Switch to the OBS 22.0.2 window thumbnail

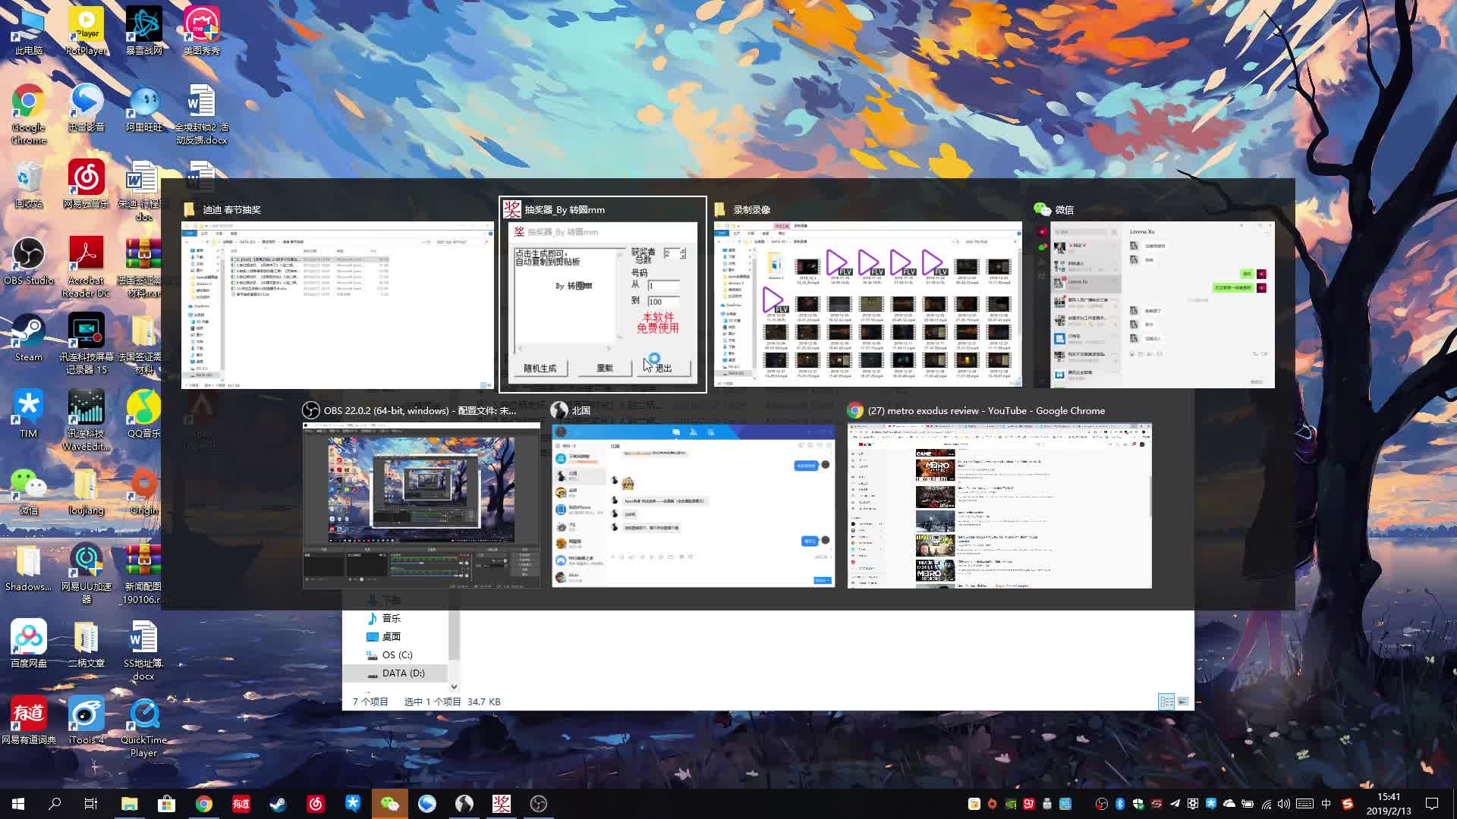click(x=421, y=497)
